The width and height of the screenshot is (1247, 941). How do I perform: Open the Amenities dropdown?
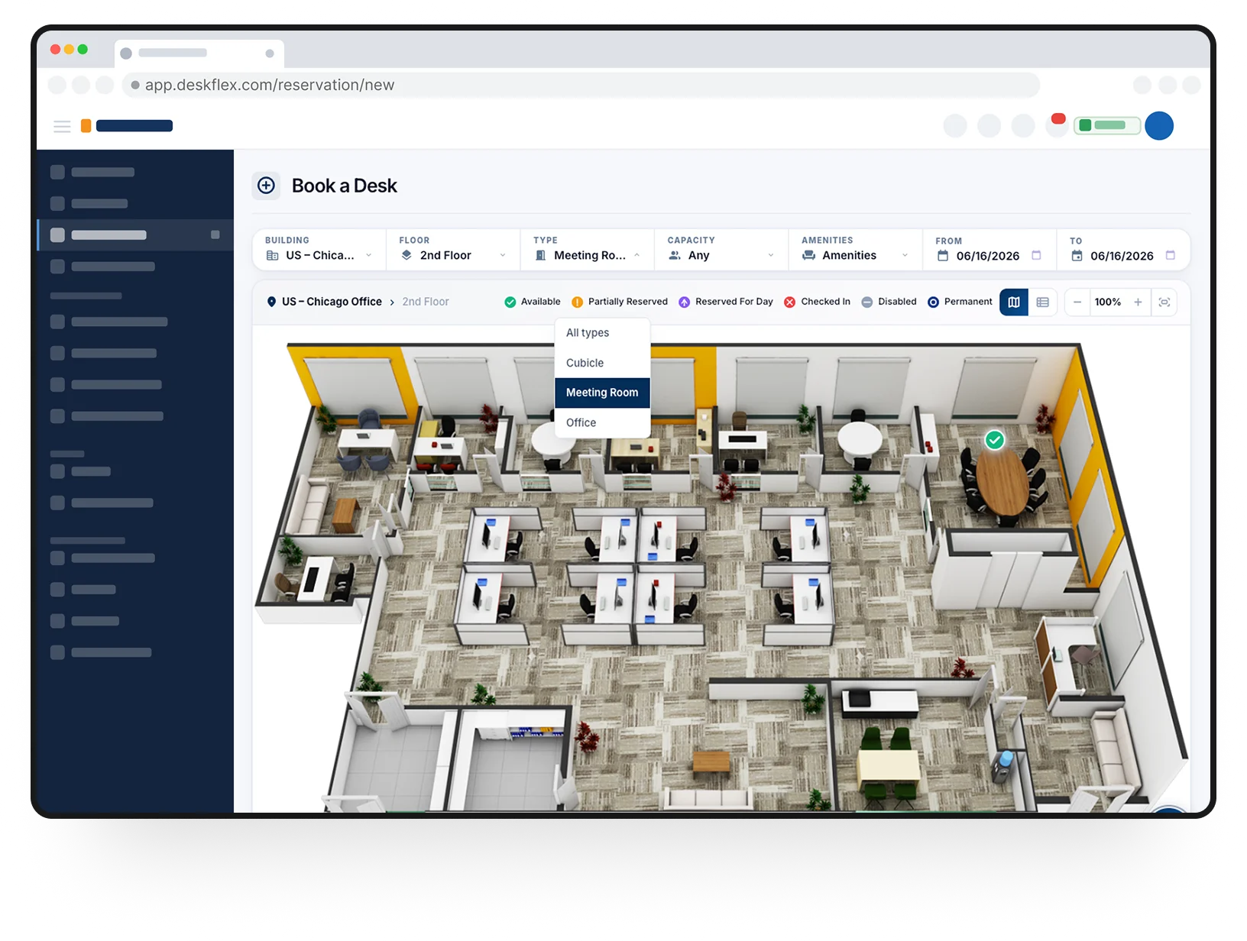coord(855,250)
